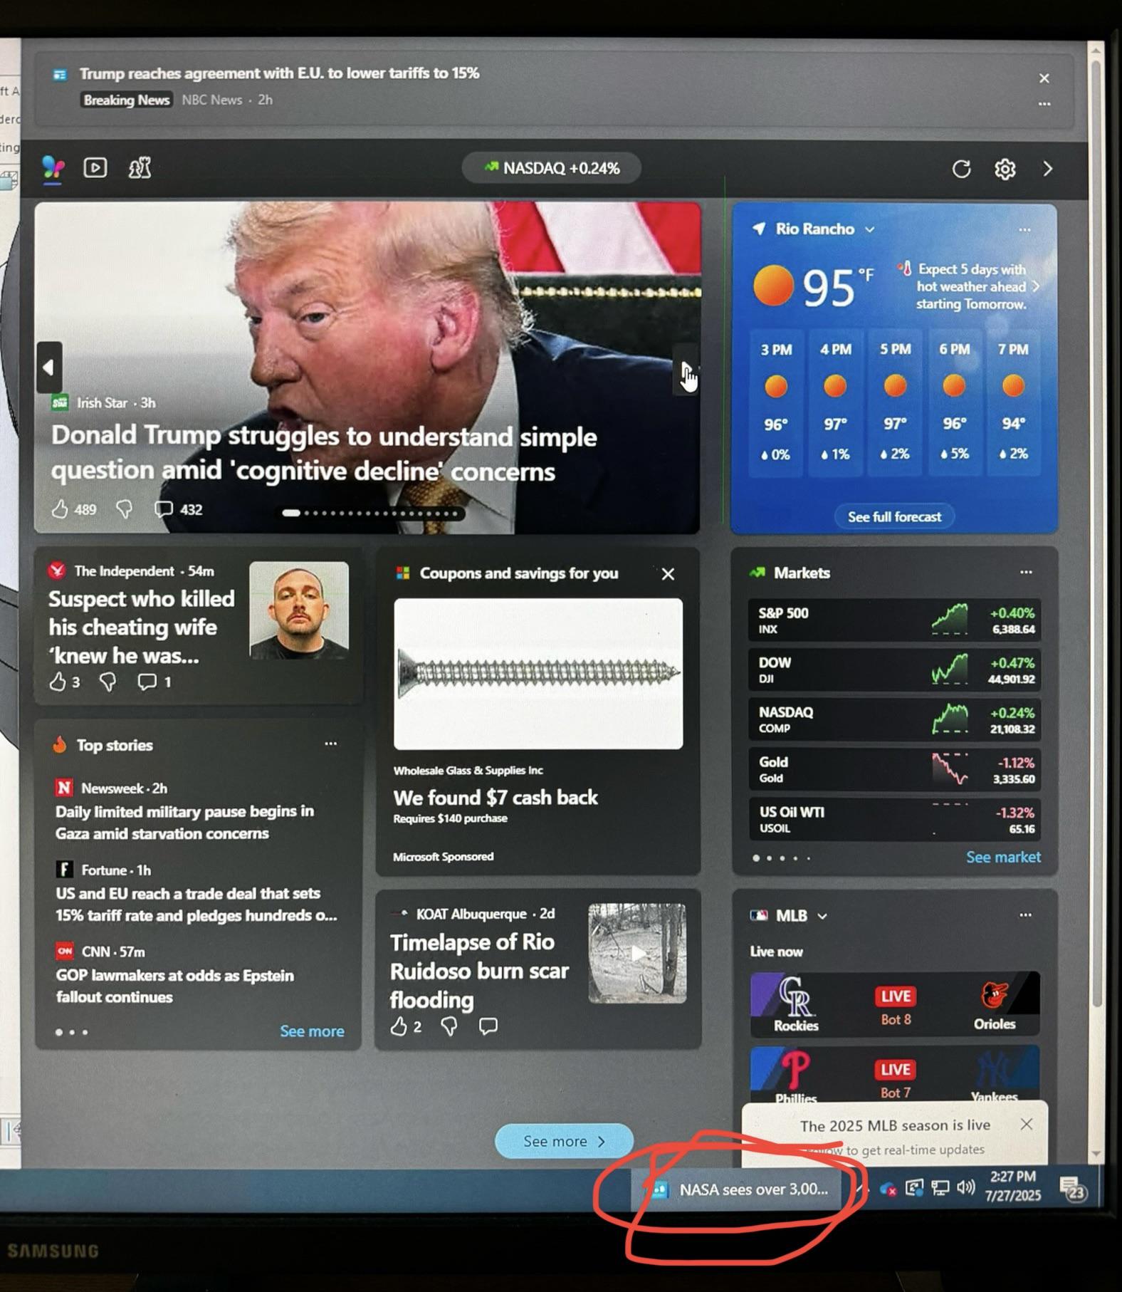Read Fortune US and EU trade deal story
Image resolution: width=1122 pixels, height=1292 pixels.
click(x=196, y=904)
